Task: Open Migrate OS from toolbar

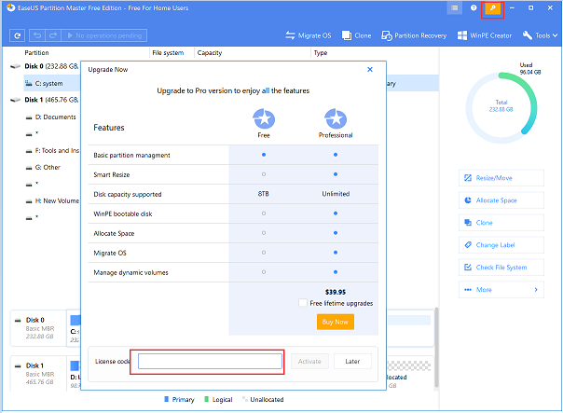Action: (309, 35)
